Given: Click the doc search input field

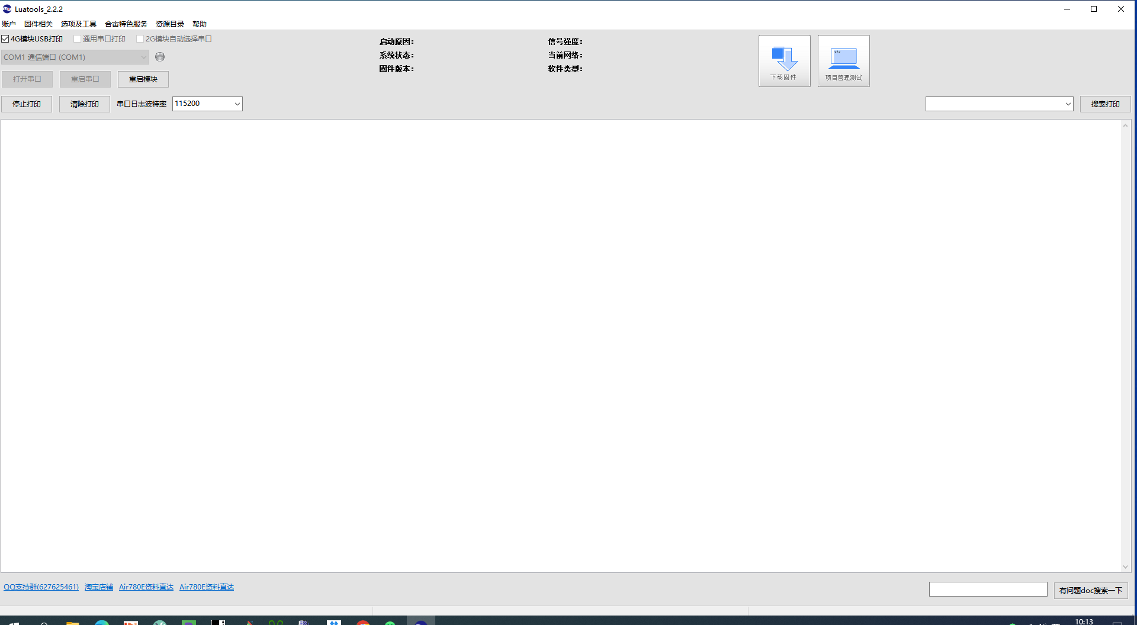Looking at the screenshot, I should pyautogui.click(x=988, y=589).
